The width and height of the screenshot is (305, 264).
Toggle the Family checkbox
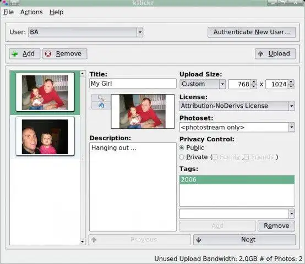pos(215,157)
